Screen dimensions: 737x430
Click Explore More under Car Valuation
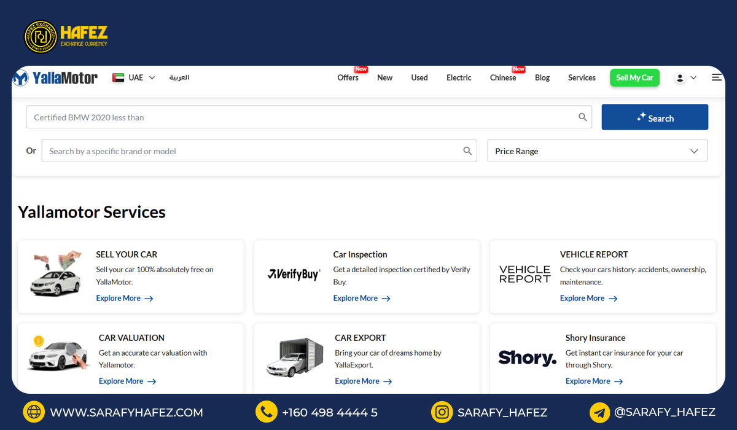tap(127, 381)
